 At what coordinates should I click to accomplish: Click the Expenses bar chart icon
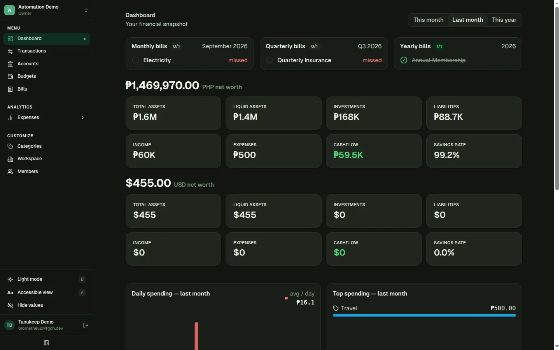tap(10, 117)
